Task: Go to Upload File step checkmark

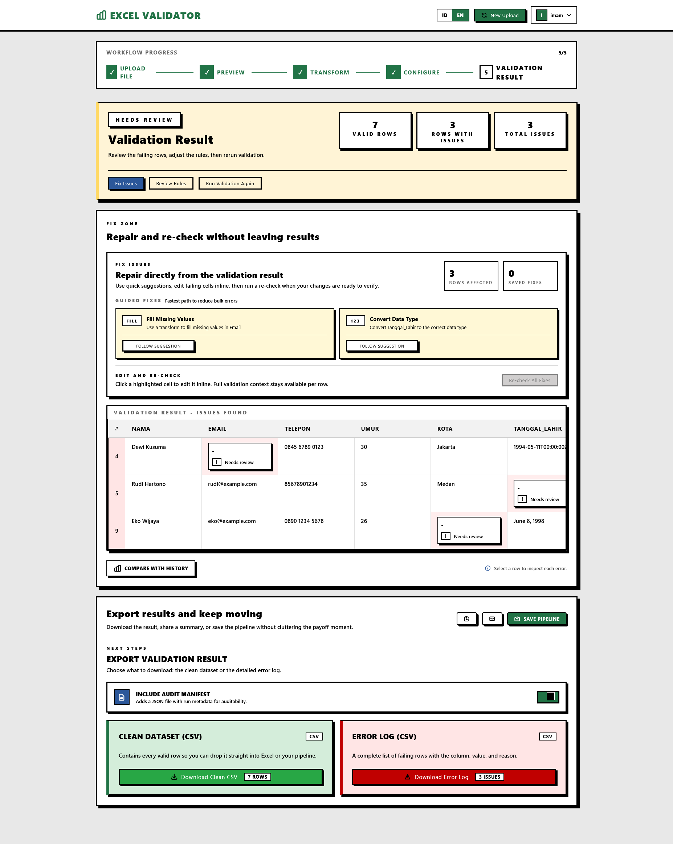Action: click(x=111, y=72)
